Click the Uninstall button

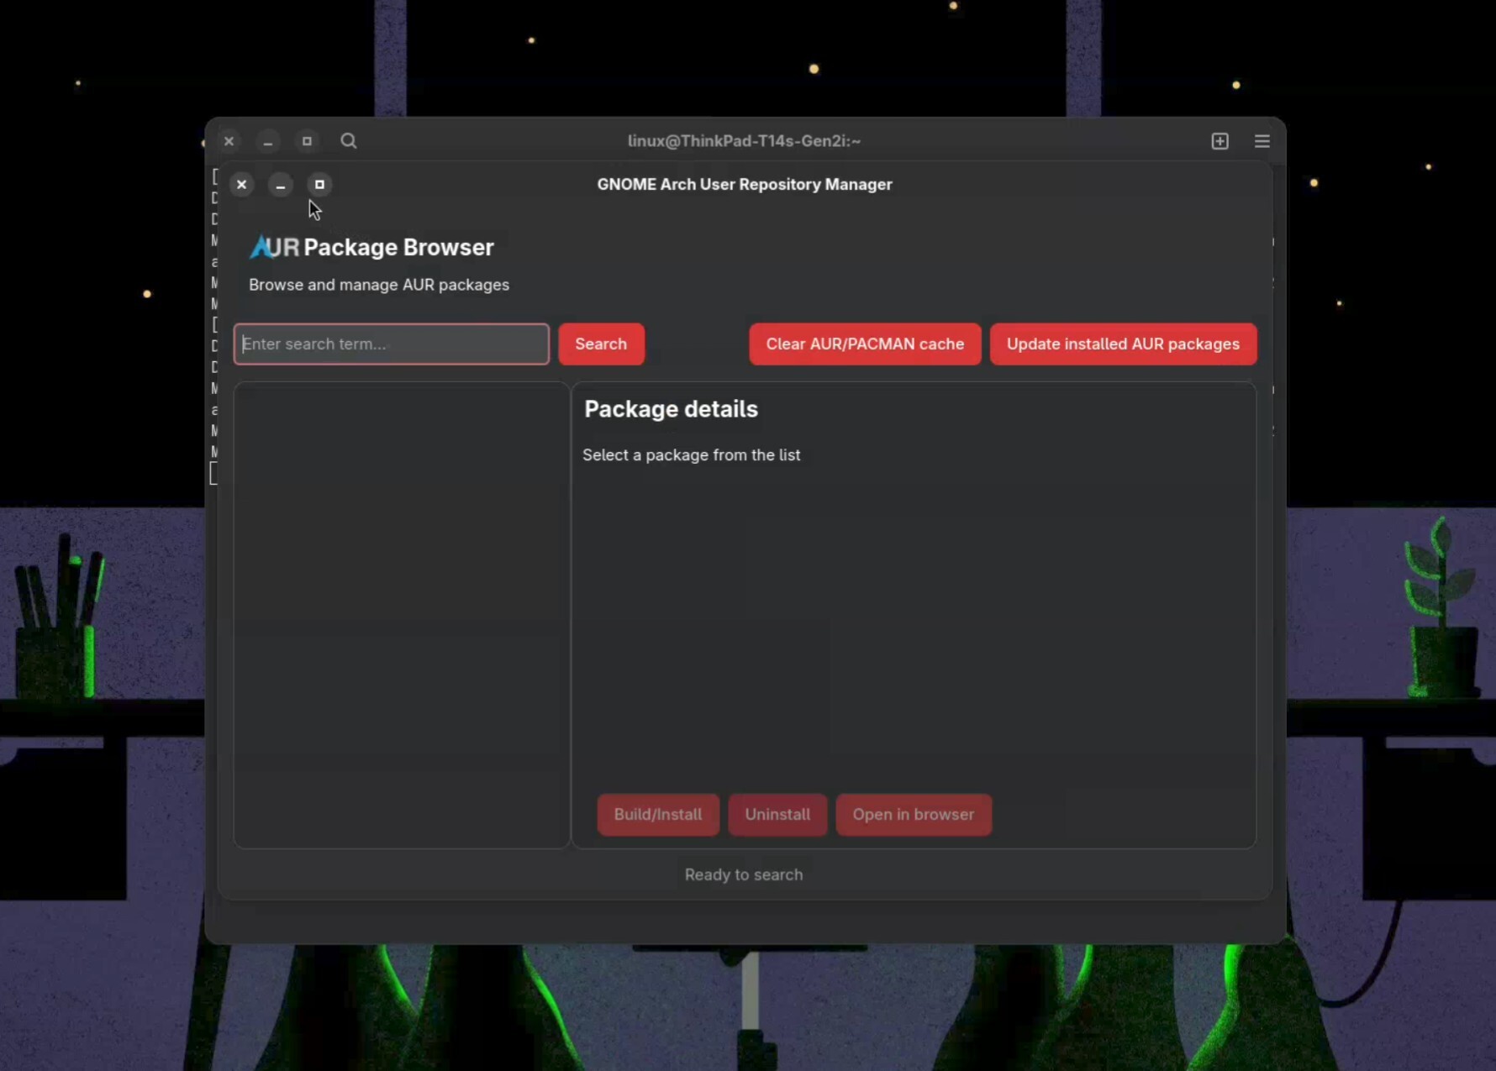pos(777,814)
